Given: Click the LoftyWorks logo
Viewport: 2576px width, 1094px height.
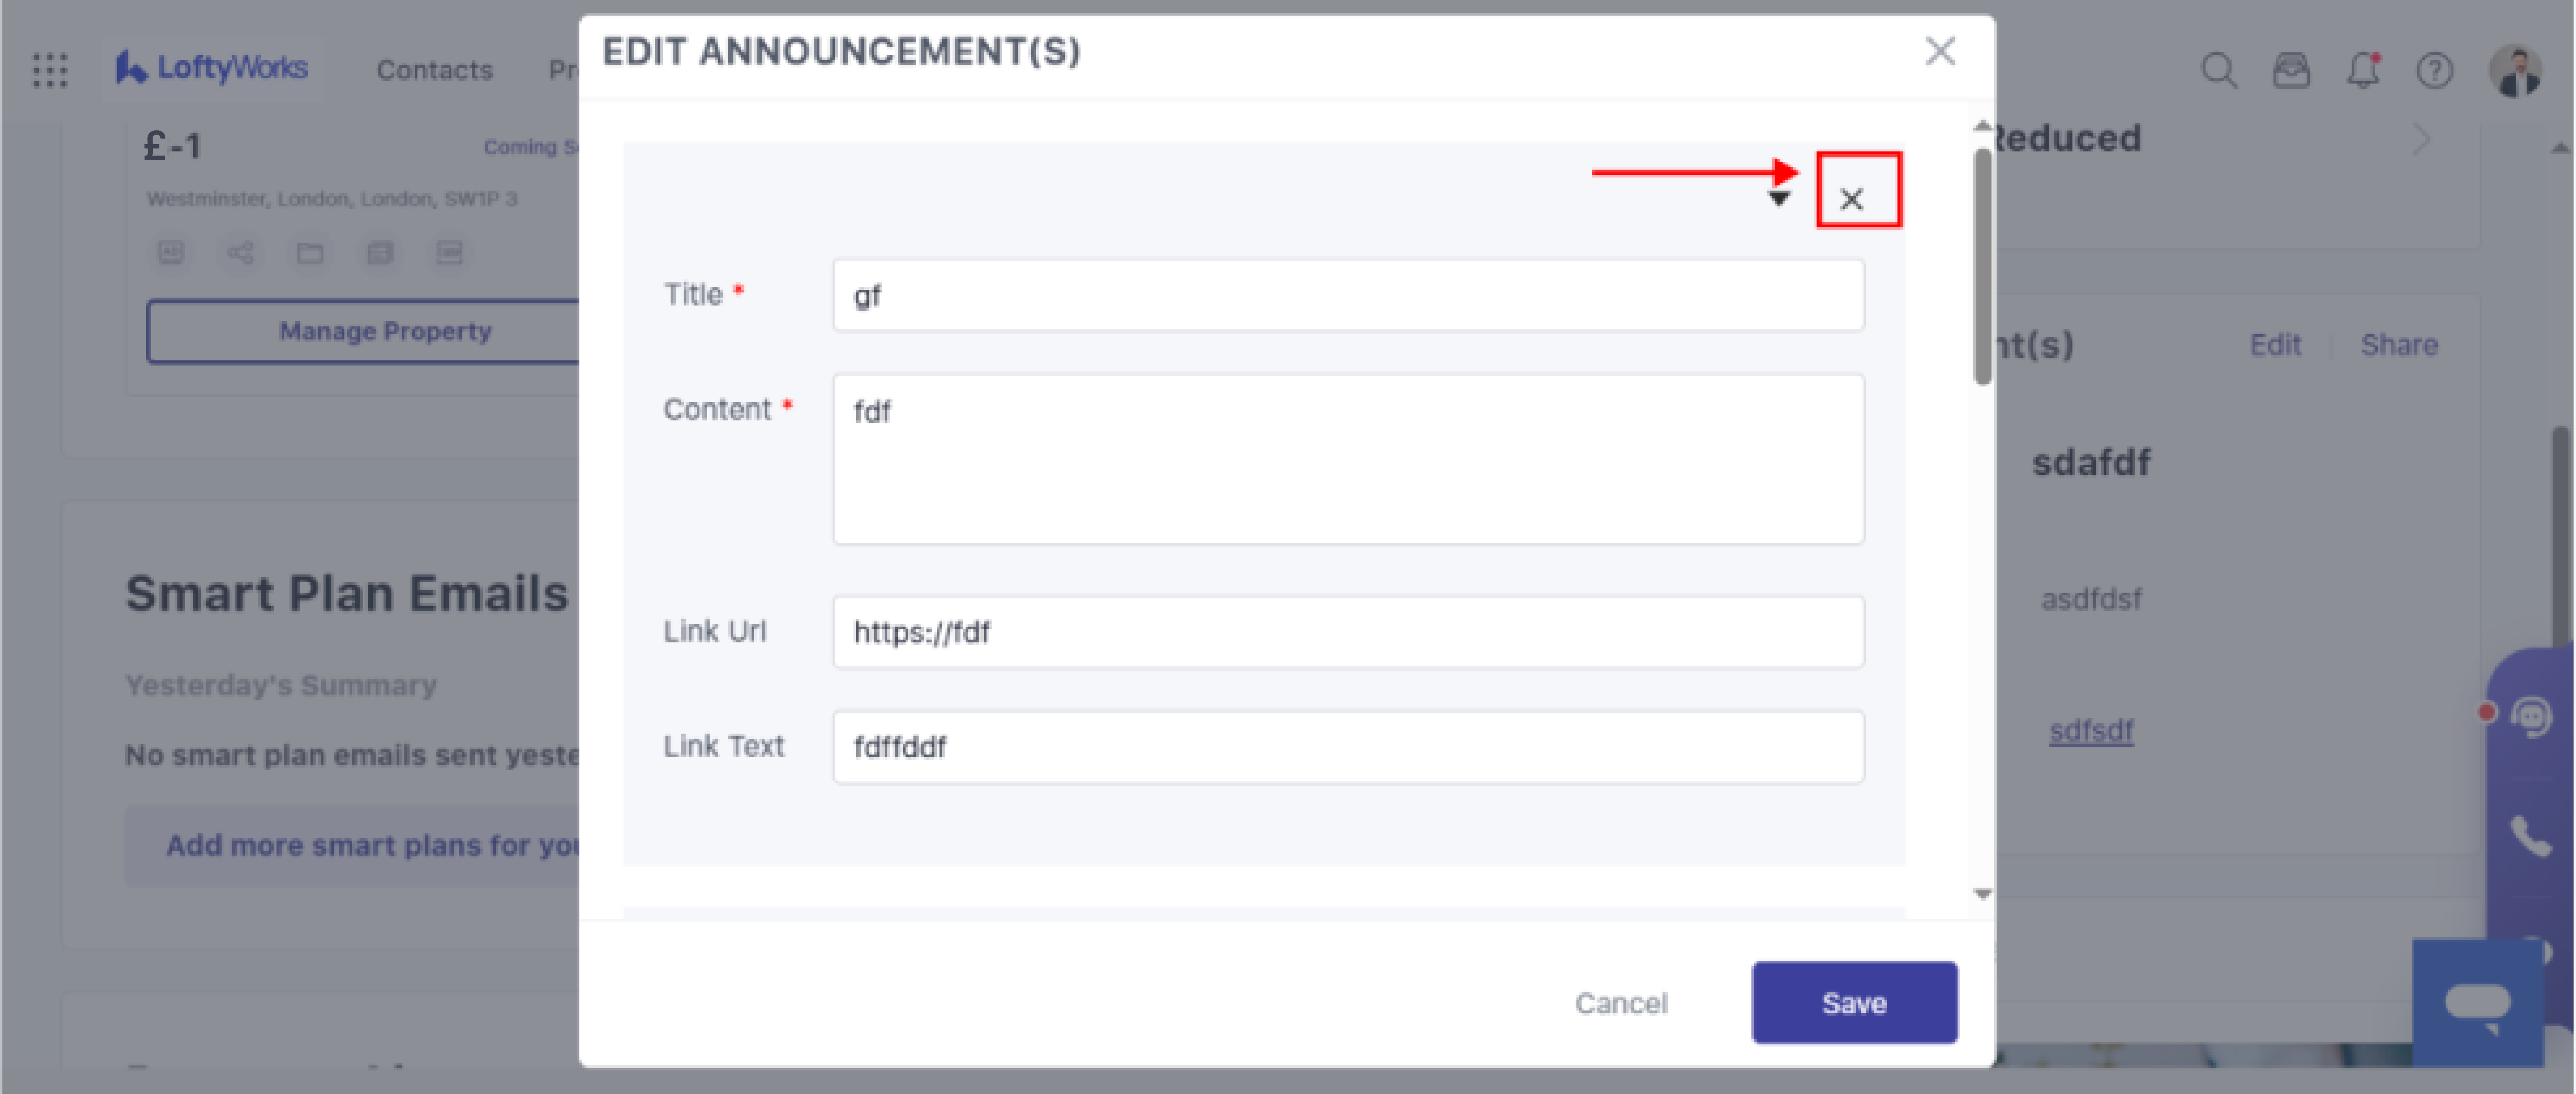Looking at the screenshot, I should (x=212, y=68).
